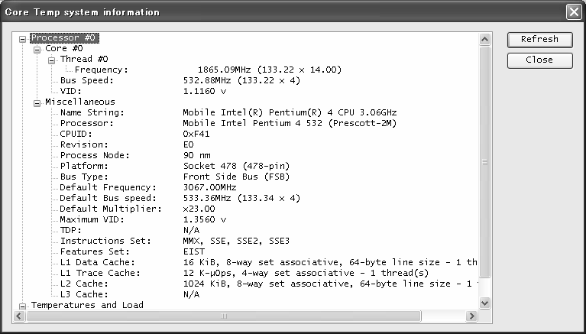Collapse the Miscellaneous node
Viewport: 586px width, 334px height.
tap(37, 103)
